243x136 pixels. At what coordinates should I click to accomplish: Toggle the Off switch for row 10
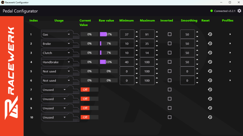(x=89, y=117)
